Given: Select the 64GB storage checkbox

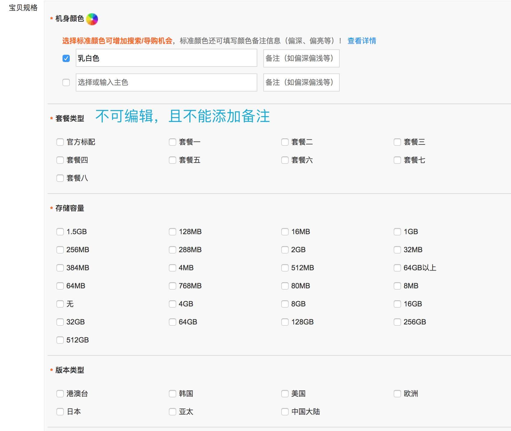Looking at the screenshot, I should [173, 322].
